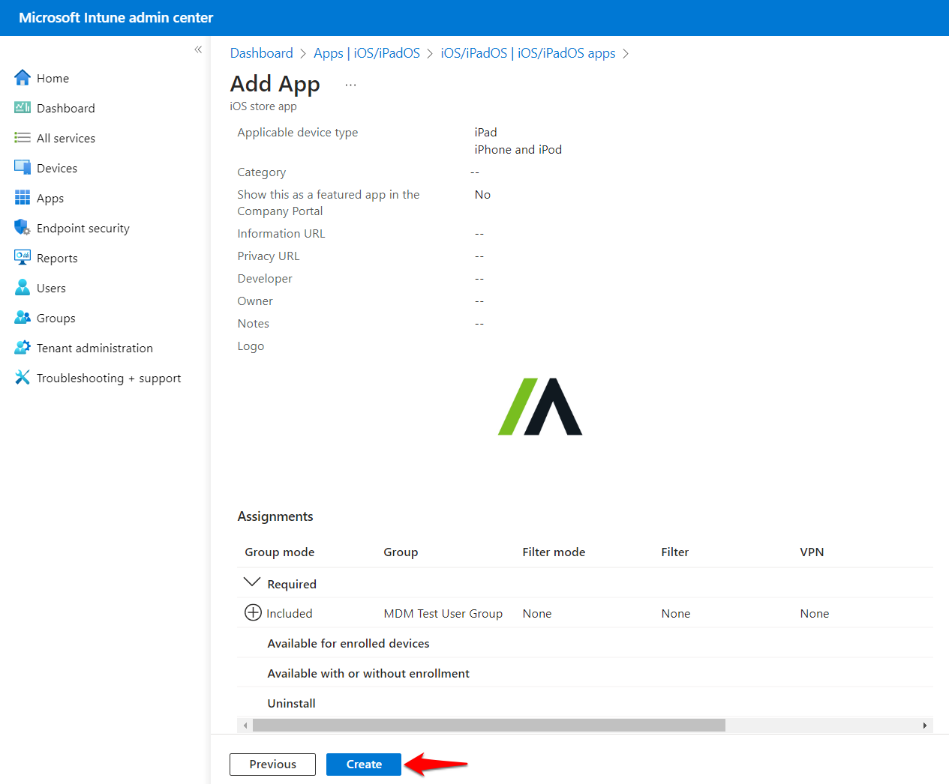
Task: Click the Filter mode column header
Action: (x=554, y=552)
